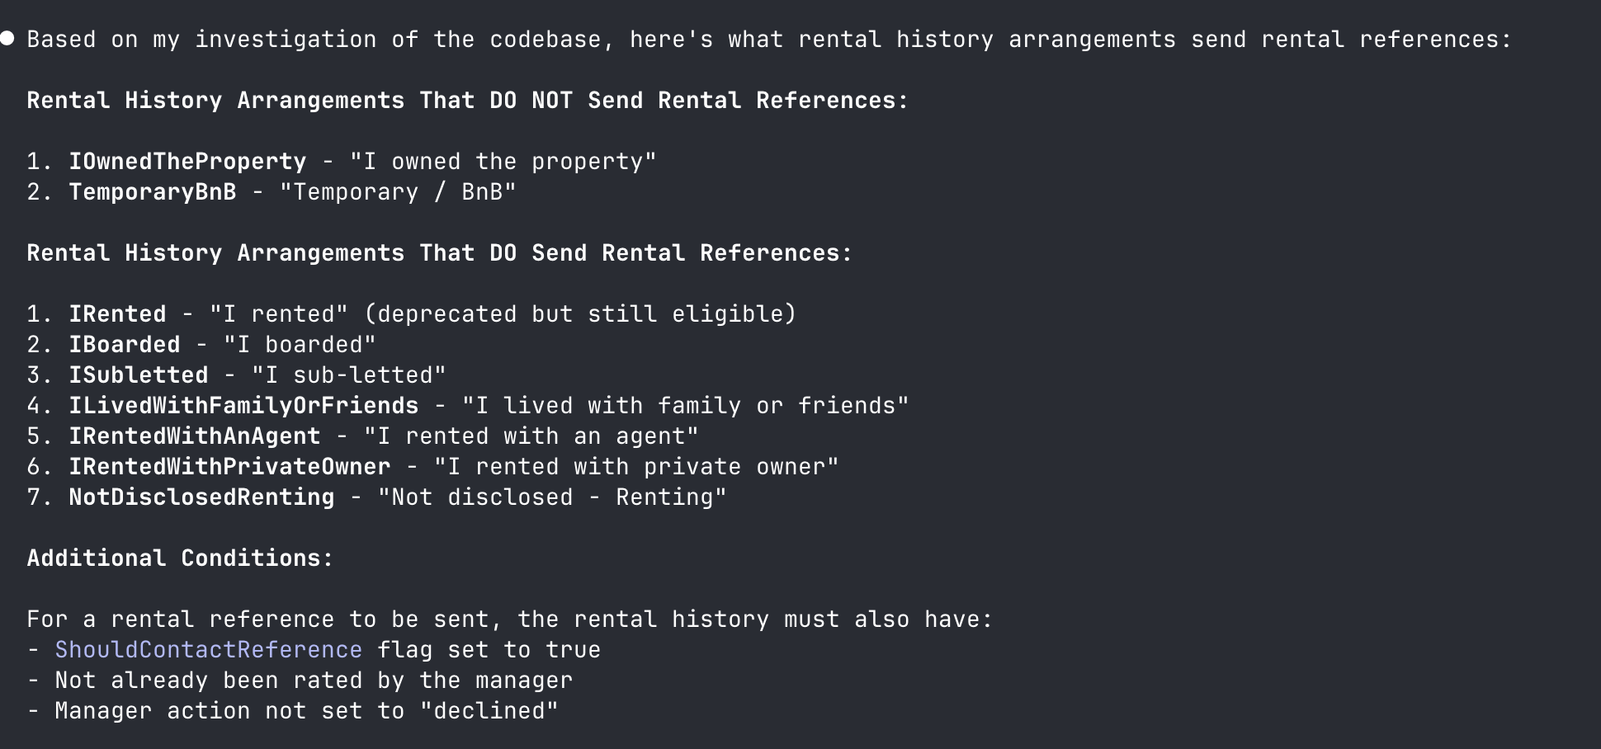Select the IRentedWithAnAgent identifier
Viewport: 1601px width, 749px height.
194,436
